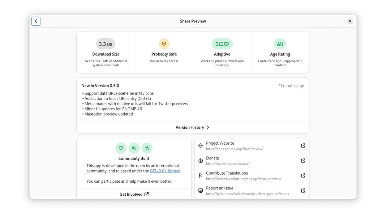Click the Probably Safe shield icon
Screen dimensions: 386x217
point(164,44)
